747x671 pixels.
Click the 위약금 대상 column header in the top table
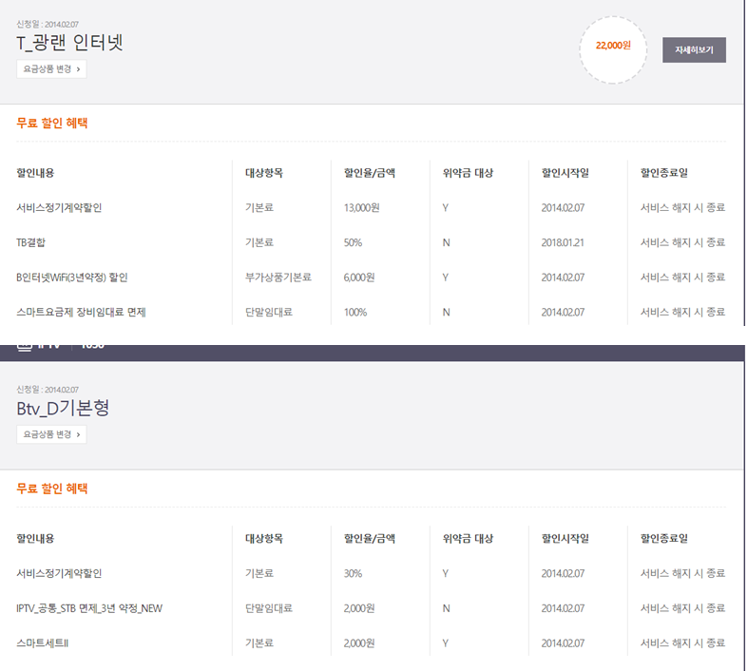point(468,173)
